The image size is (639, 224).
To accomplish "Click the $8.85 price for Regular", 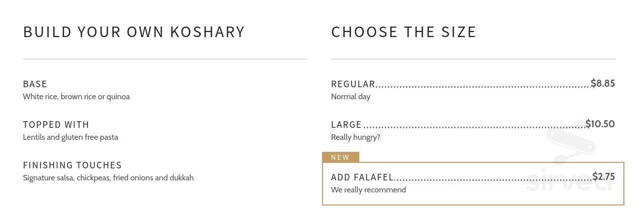I will (603, 83).
